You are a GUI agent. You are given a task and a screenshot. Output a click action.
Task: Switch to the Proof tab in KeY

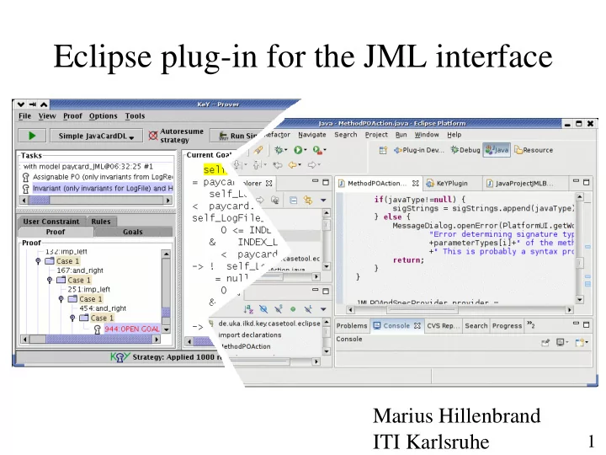pos(56,232)
